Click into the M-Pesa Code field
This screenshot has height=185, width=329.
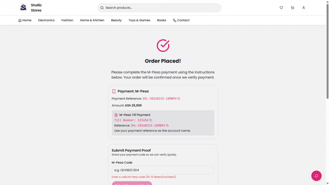click(163, 170)
